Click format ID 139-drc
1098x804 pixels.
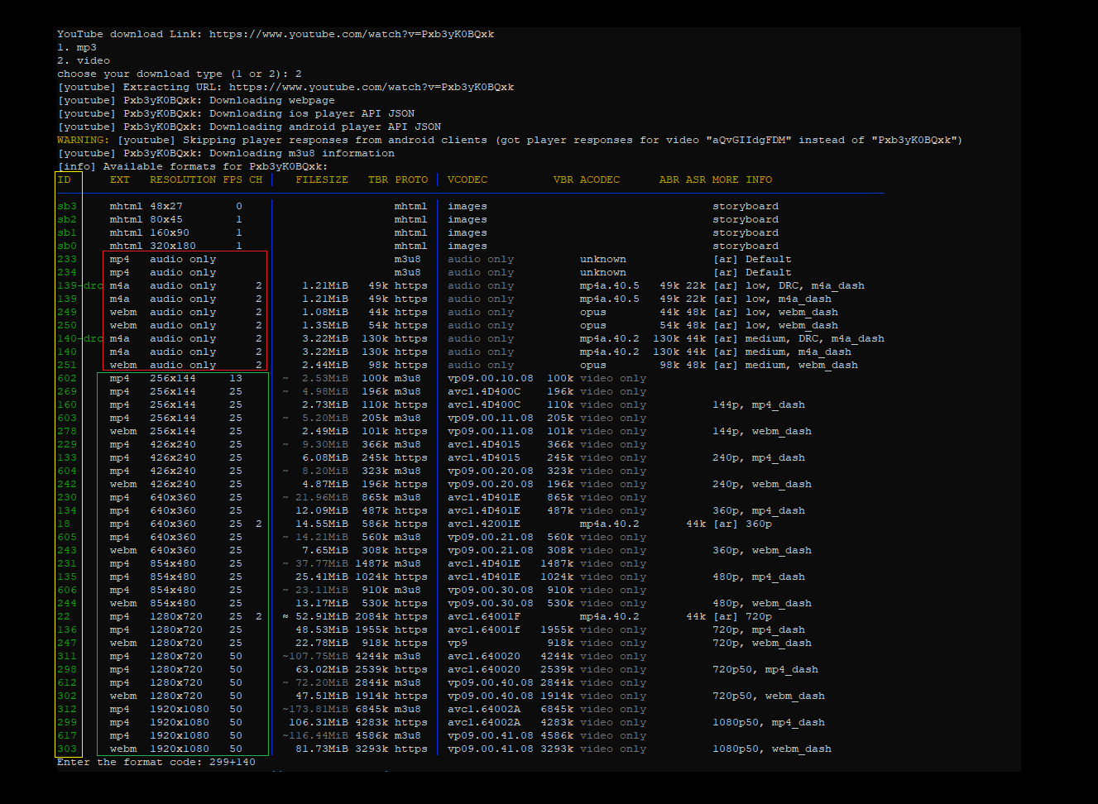(80, 285)
